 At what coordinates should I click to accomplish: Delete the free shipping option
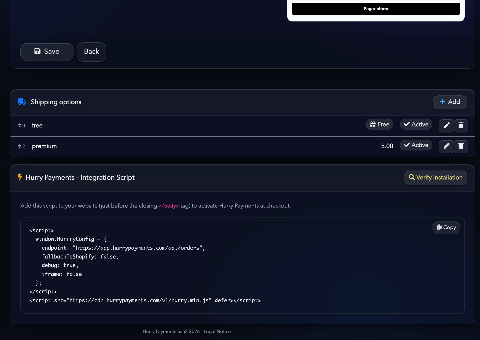tap(461, 125)
